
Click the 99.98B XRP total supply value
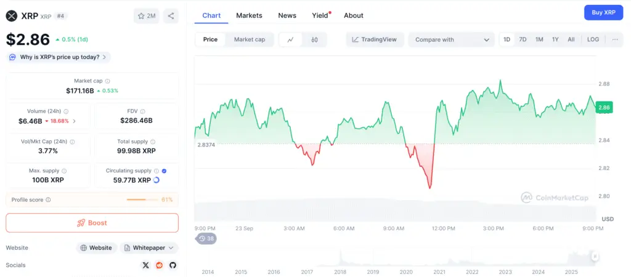[x=136, y=151]
